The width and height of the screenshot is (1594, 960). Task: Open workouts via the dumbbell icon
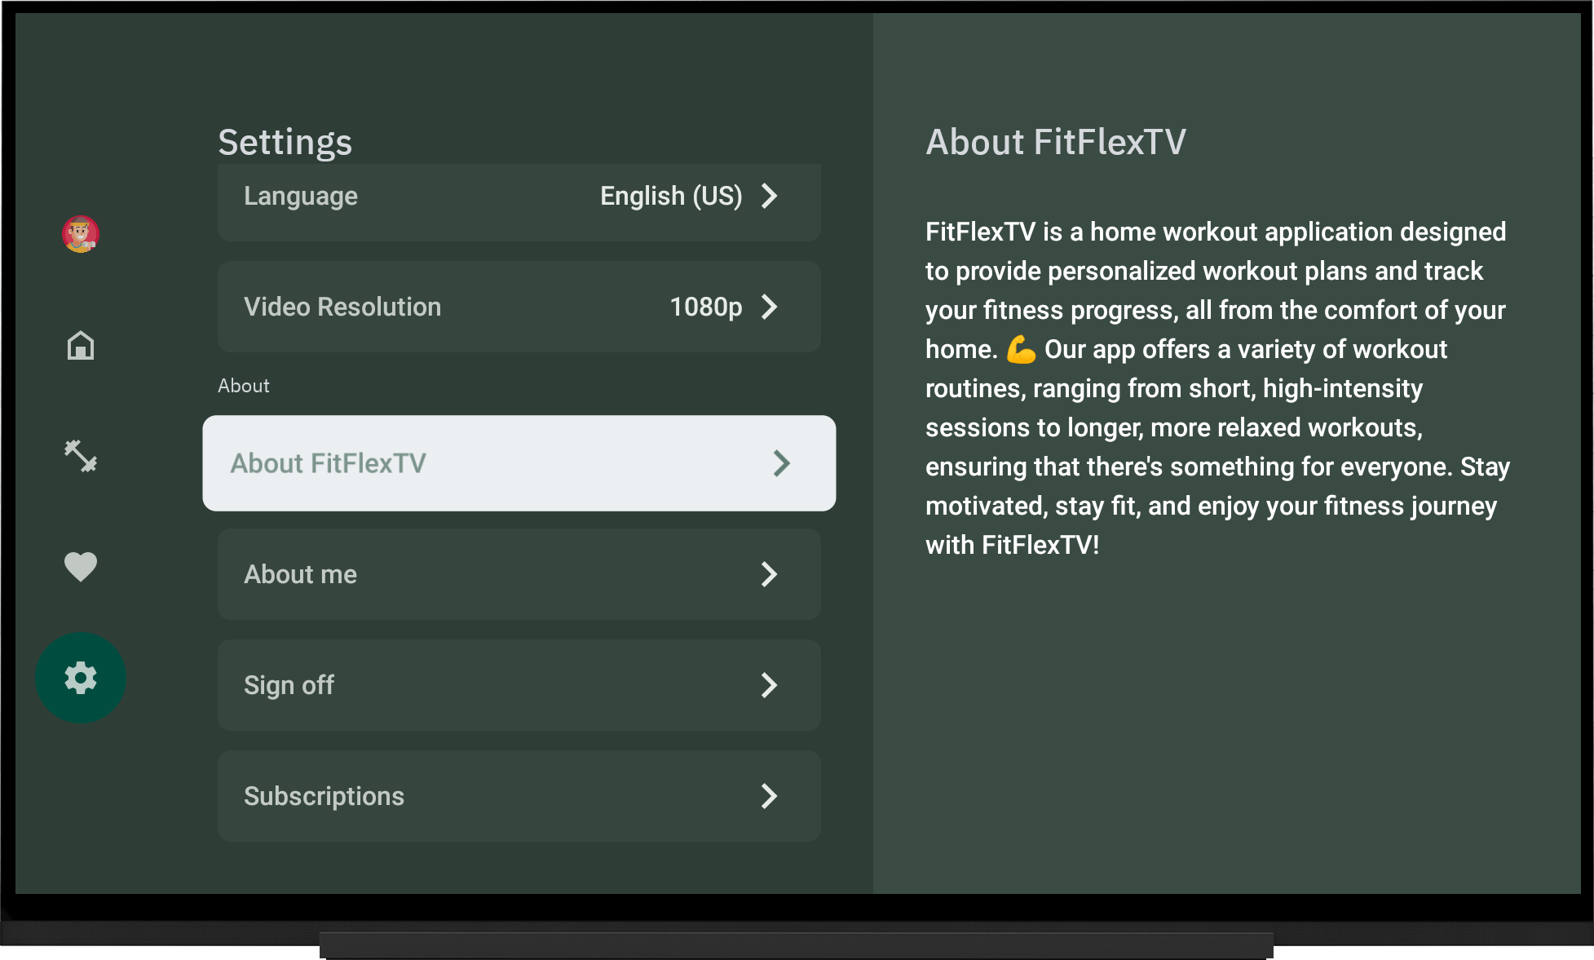pos(81,456)
